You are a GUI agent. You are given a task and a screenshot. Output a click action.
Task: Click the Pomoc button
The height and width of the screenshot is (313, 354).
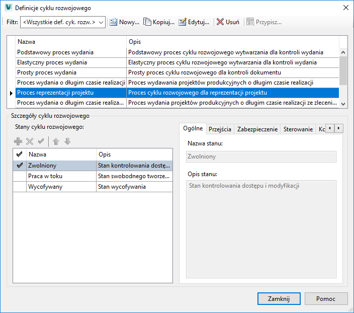click(x=326, y=298)
